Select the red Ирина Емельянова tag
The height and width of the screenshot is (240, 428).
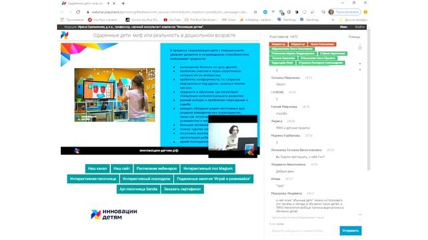click(x=322, y=44)
